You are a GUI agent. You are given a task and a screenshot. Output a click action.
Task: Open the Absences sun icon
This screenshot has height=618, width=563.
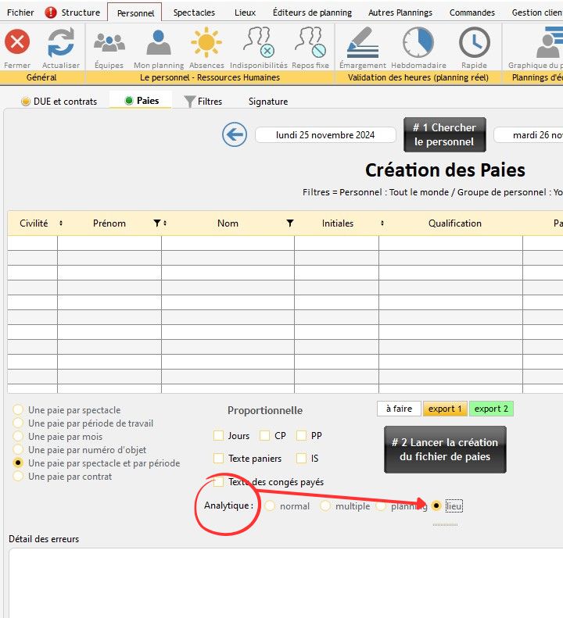click(206, 43)
